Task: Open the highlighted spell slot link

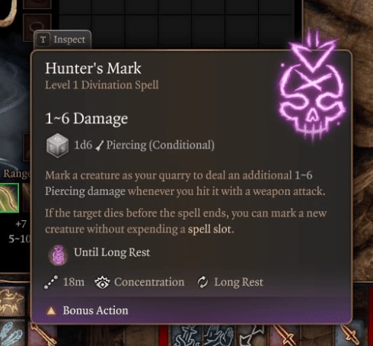Action: [209, 229]
